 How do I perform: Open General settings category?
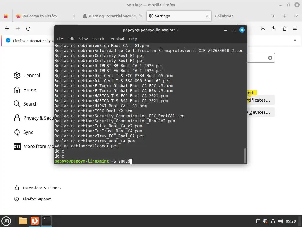click(27, 75)
